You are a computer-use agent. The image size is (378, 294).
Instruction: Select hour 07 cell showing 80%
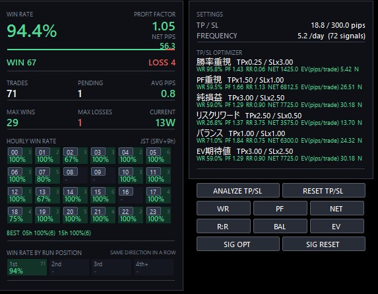coord(47,176)
